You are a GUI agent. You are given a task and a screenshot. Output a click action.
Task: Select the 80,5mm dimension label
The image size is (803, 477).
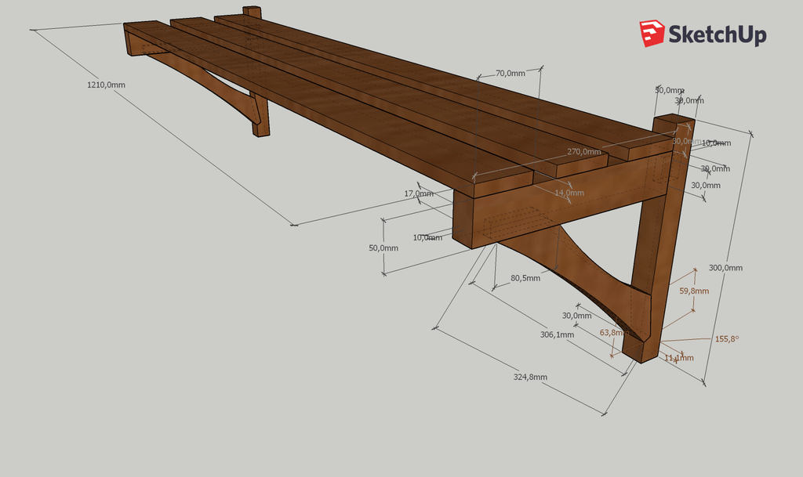(x=525, y=278)
